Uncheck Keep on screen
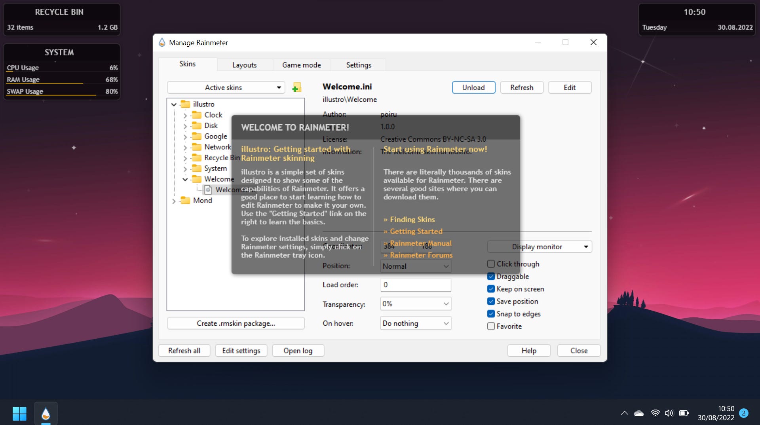 491,289
